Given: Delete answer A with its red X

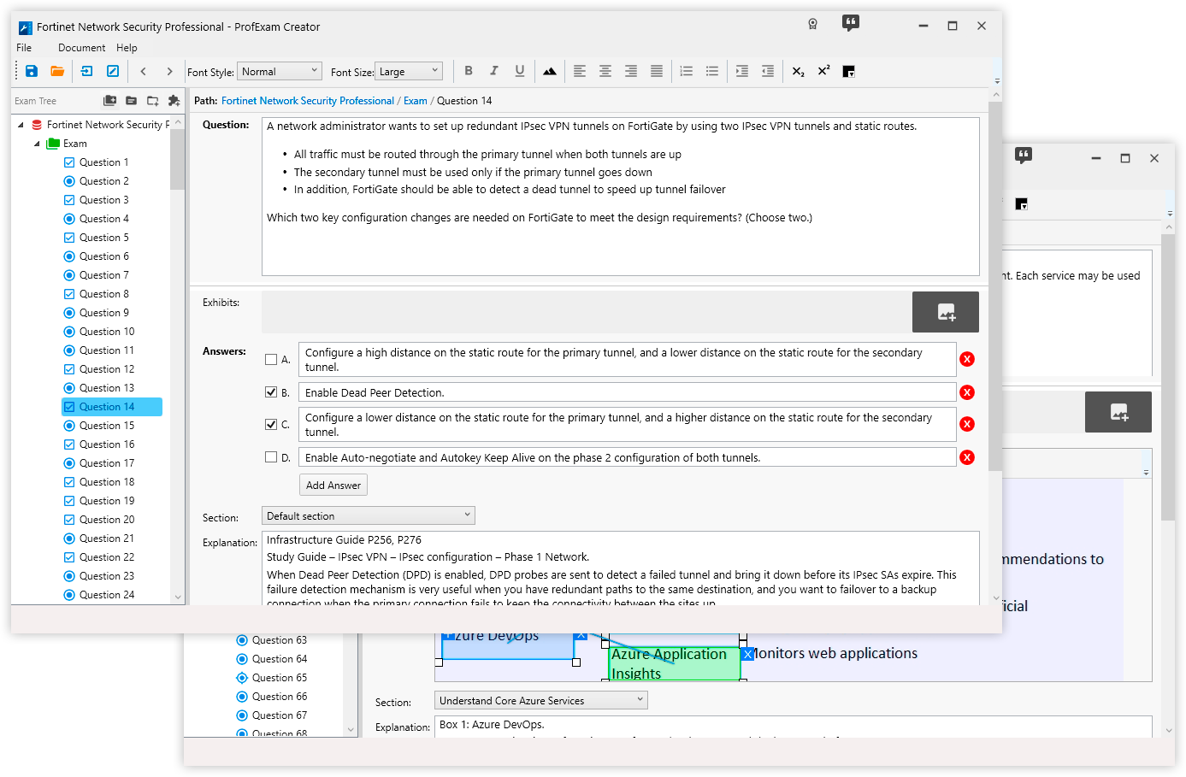Looking at the screenshot, I should click(967, 359).
